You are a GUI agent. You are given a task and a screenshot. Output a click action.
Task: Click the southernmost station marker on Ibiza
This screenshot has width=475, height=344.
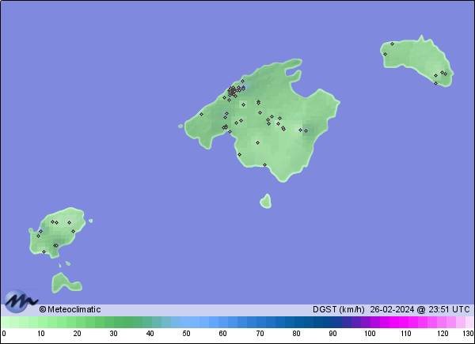click(x=44, y=251)
